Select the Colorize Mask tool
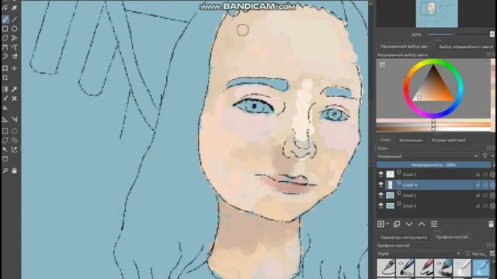The image size is (497, 279). [x=5, y=98]
